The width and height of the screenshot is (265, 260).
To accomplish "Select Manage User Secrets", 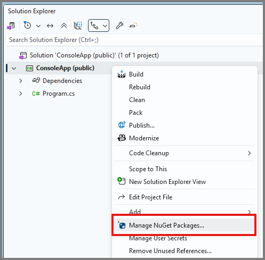I will (184, 239).
